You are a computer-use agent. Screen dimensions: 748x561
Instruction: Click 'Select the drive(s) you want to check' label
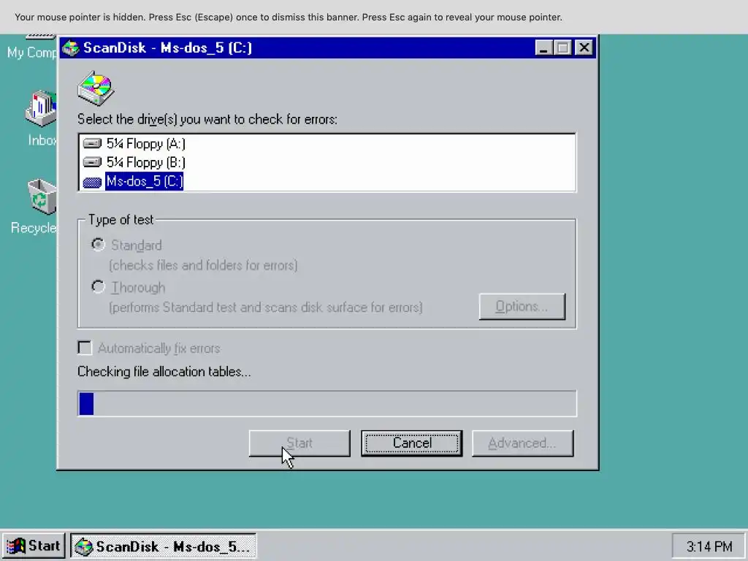(x=207, y=119)
